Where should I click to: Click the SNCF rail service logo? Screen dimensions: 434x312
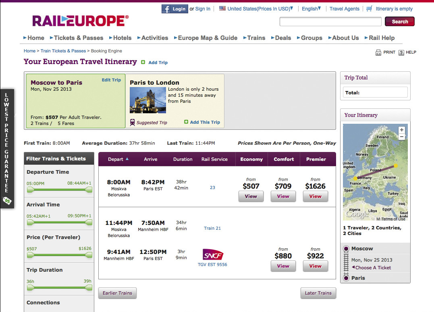tap(212, 255)
